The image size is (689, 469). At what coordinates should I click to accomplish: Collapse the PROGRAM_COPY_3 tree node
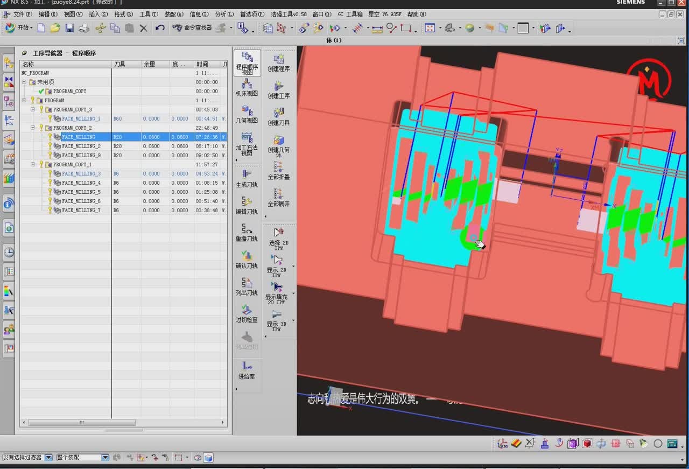point(33,109)
